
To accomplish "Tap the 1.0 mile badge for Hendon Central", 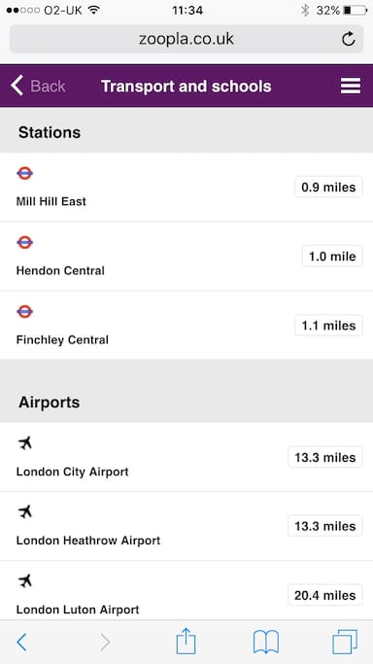I will point(332,257).
